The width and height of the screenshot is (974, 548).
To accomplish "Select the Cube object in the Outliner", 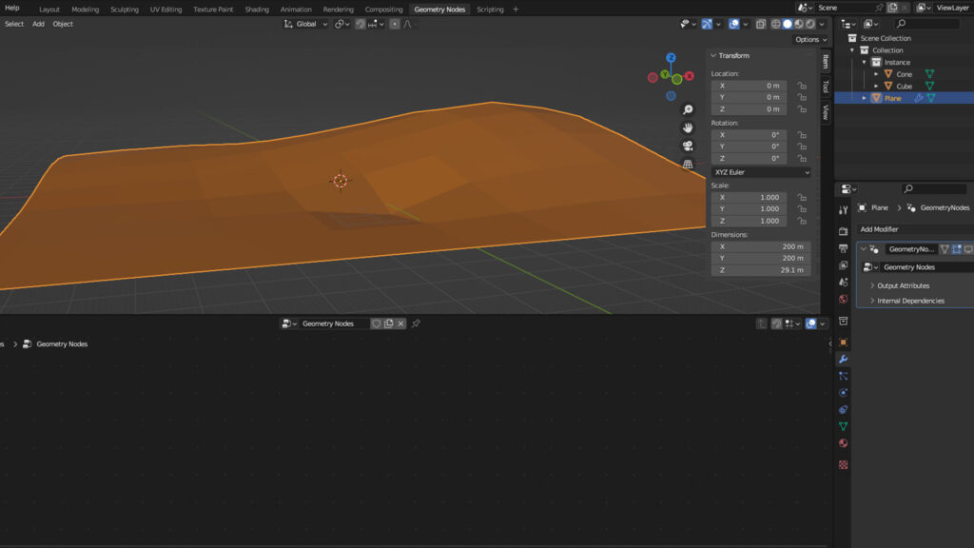I will tap(902, 86).
